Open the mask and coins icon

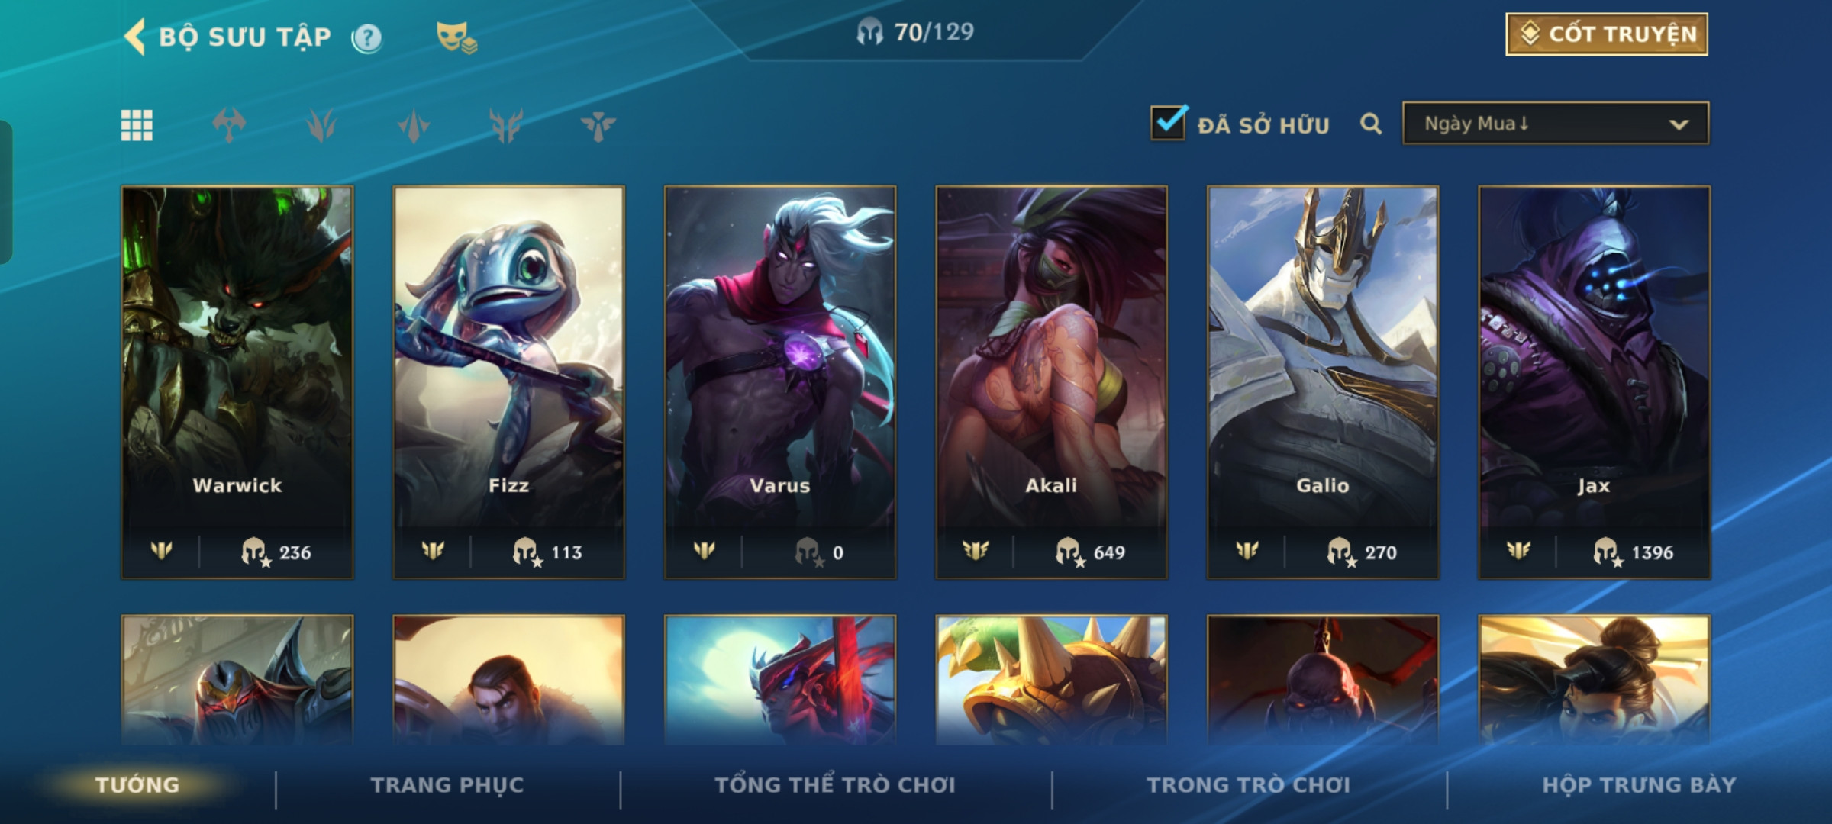[x=456, y=37]
